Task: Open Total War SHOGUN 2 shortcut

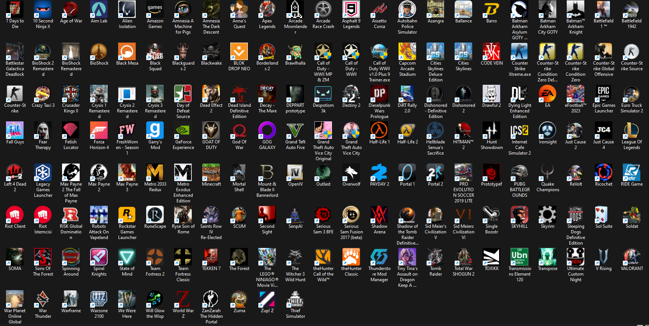Action: coord(464,257)
